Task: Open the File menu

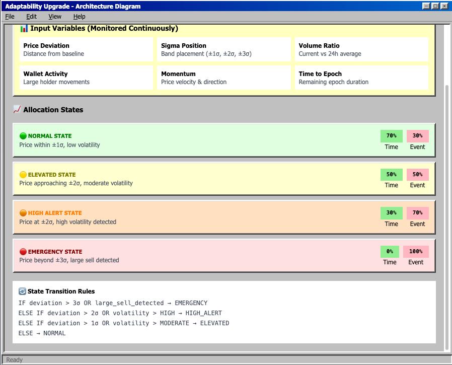Action: [10, 17]
